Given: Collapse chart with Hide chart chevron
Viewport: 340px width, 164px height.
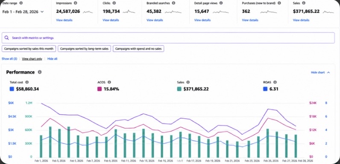Looking at the screenshot, I should point(328,72).
